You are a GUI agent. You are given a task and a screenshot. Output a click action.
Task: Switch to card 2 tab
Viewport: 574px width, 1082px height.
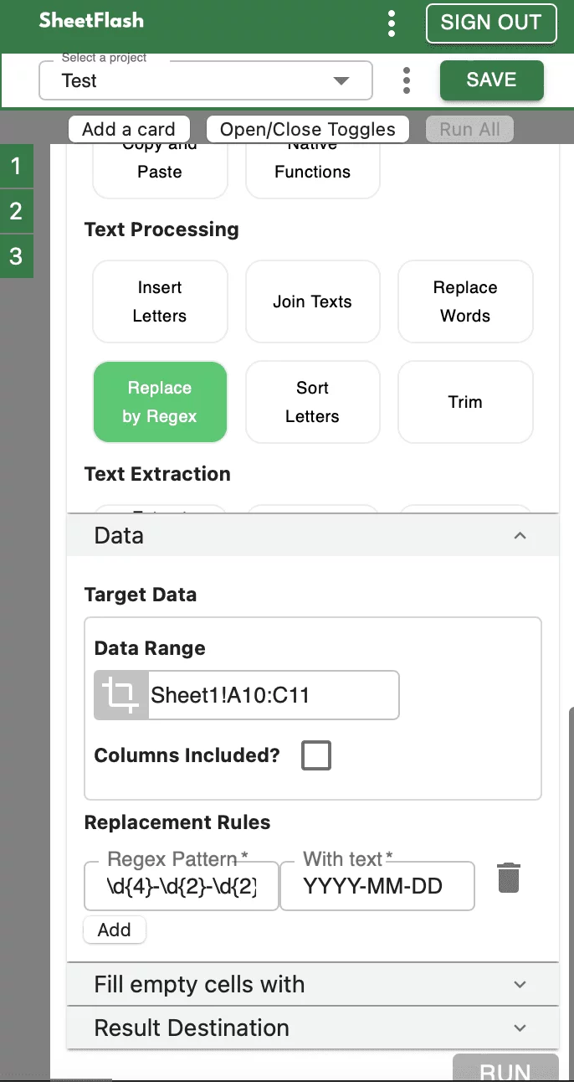click(x=16, y=211)
